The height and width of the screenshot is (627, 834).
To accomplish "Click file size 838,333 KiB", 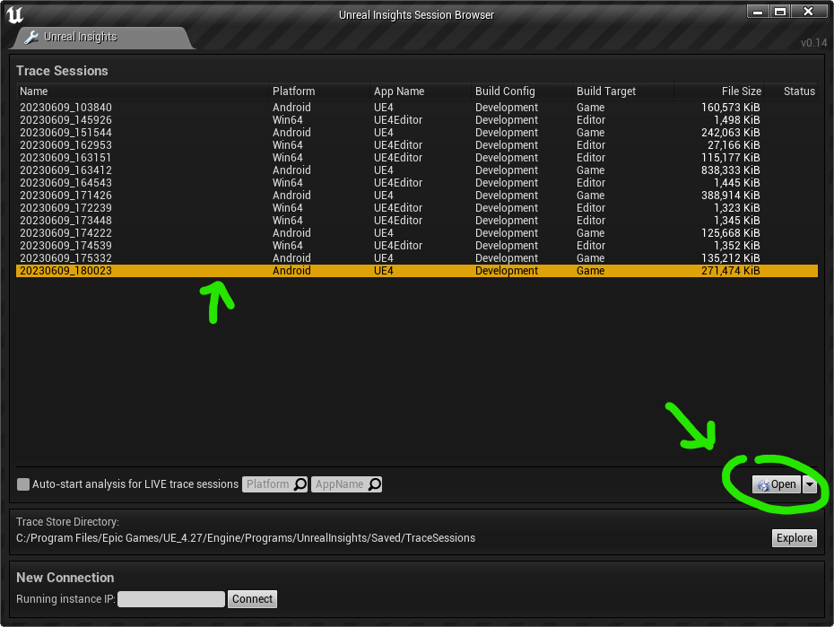I will (x=730, y=170).
